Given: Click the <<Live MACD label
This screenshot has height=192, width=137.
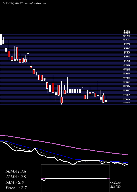Looking at the screenshot, I should point(115,185).
